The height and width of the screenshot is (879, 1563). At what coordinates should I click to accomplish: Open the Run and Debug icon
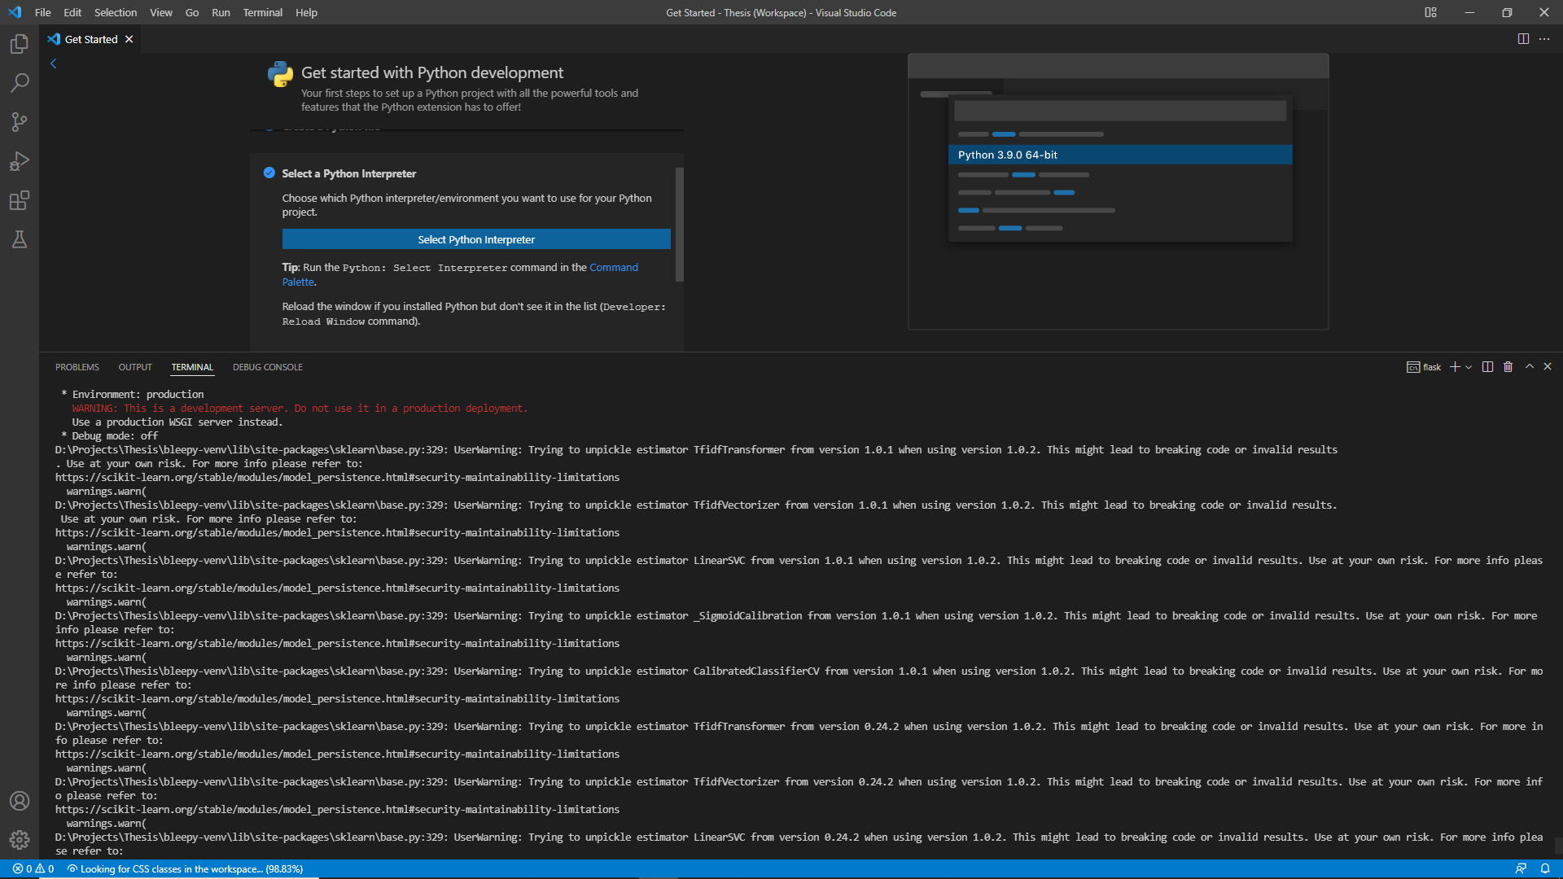click(x=20, y=161)
